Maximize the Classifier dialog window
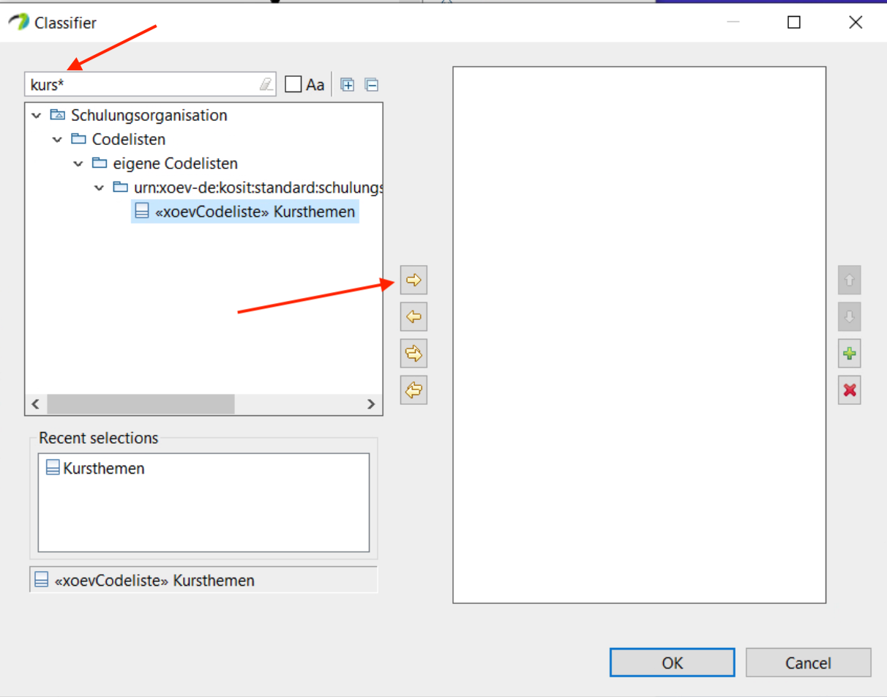This screenshot has height=697, width=887. pos(794,23)
